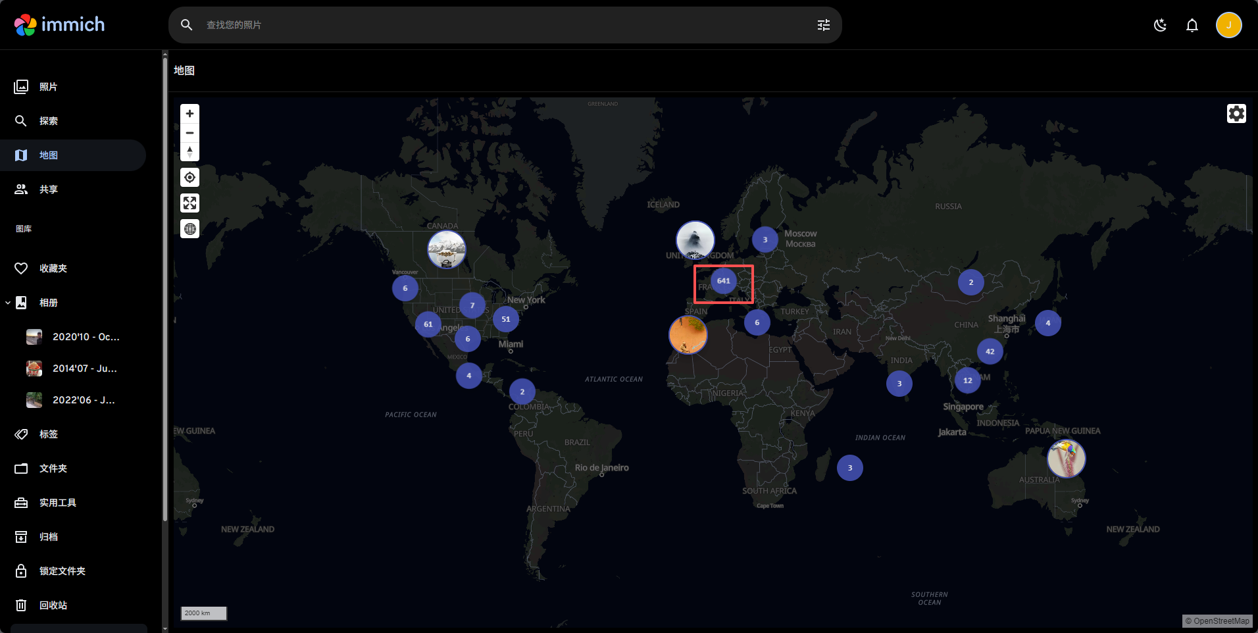The image size is (1258, 633).
Task: Open the 61 cluster near Los Angeles
Action: (x=428, y=324)
